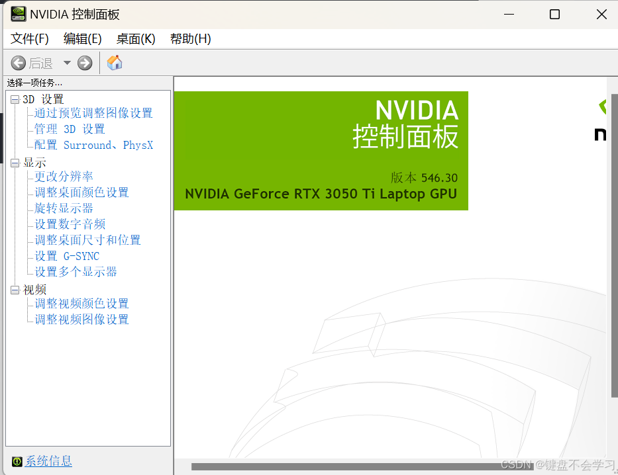The width and height of the screenshot is (618, 475).
Task: Click the Back arrow icon in toolbar
Action: (x=18, y=63)
